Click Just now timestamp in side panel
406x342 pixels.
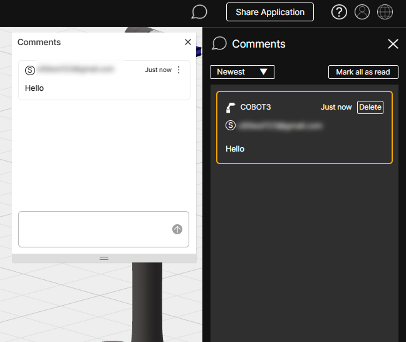[336, 107]
